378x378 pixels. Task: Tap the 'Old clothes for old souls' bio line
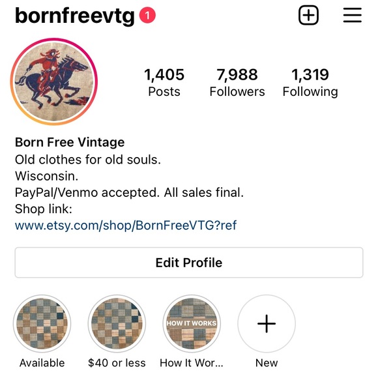point(88,160)
